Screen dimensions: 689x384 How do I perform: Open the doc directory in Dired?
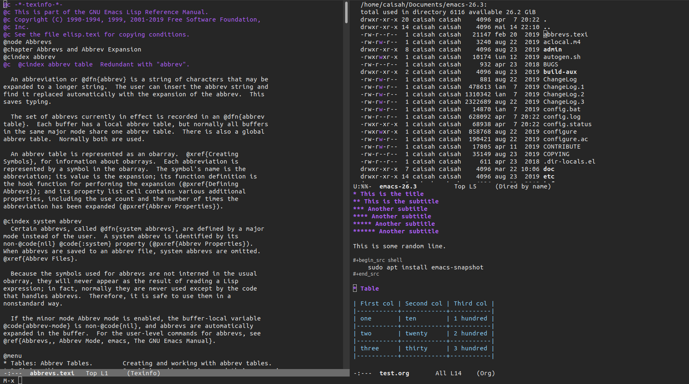point(549,169)
